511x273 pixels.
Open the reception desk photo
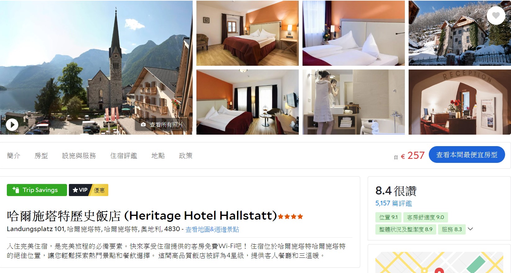pyautogui.click(x=459, y=102)
